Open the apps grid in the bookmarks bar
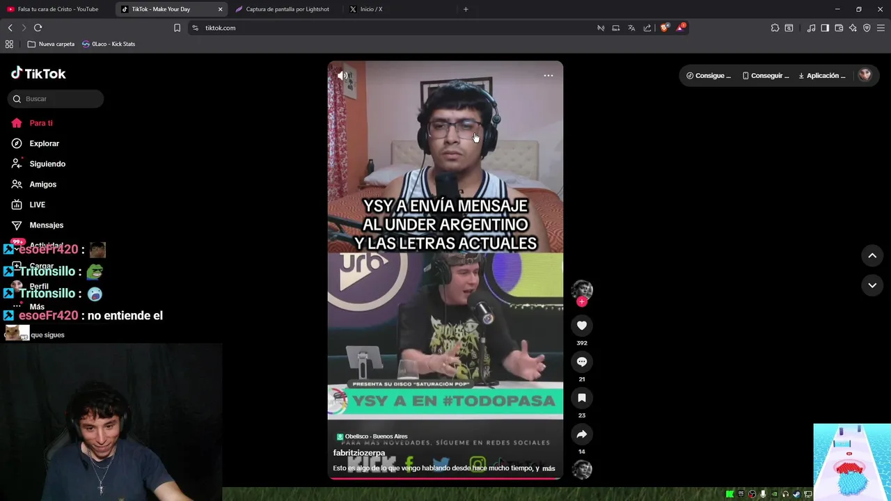This screenshot has width=891, height=501. 9,44
